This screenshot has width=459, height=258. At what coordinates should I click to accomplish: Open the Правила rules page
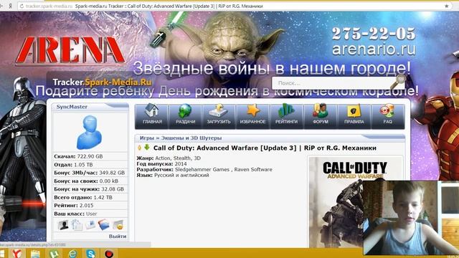coord(354,116)
